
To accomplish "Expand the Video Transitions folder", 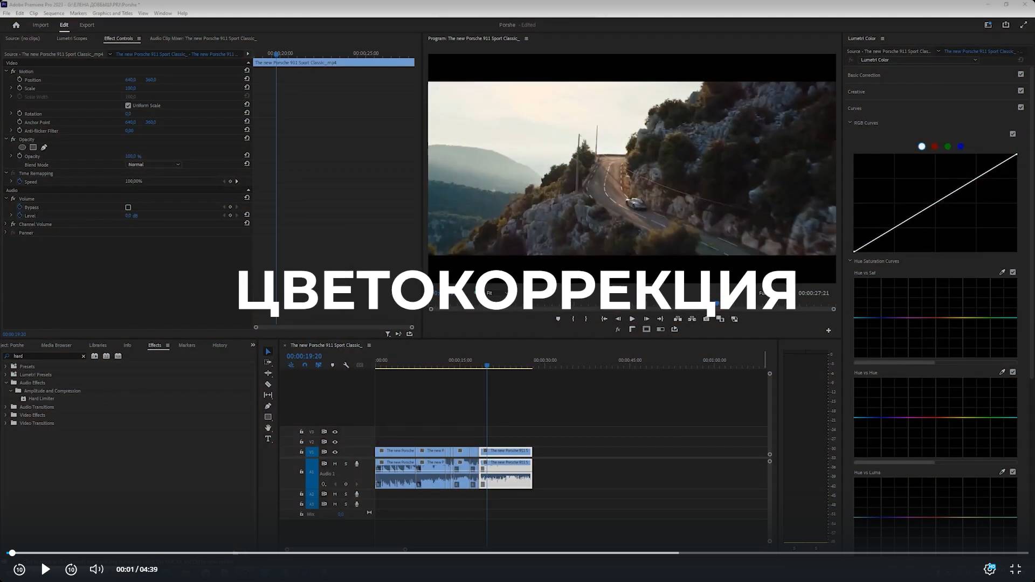I will [6, 424].
